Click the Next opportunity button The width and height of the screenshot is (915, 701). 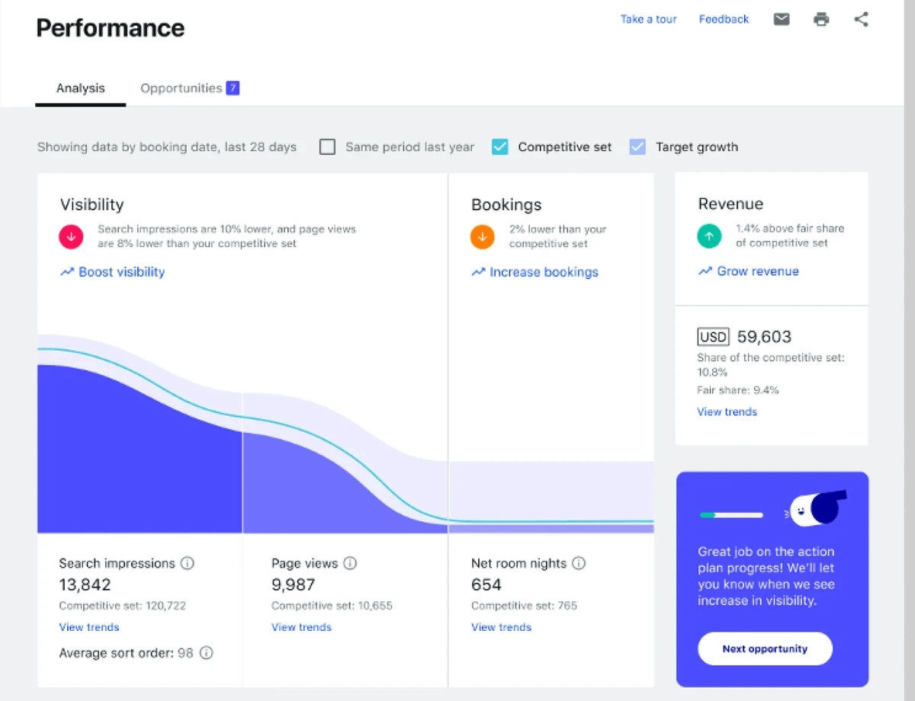765,649
